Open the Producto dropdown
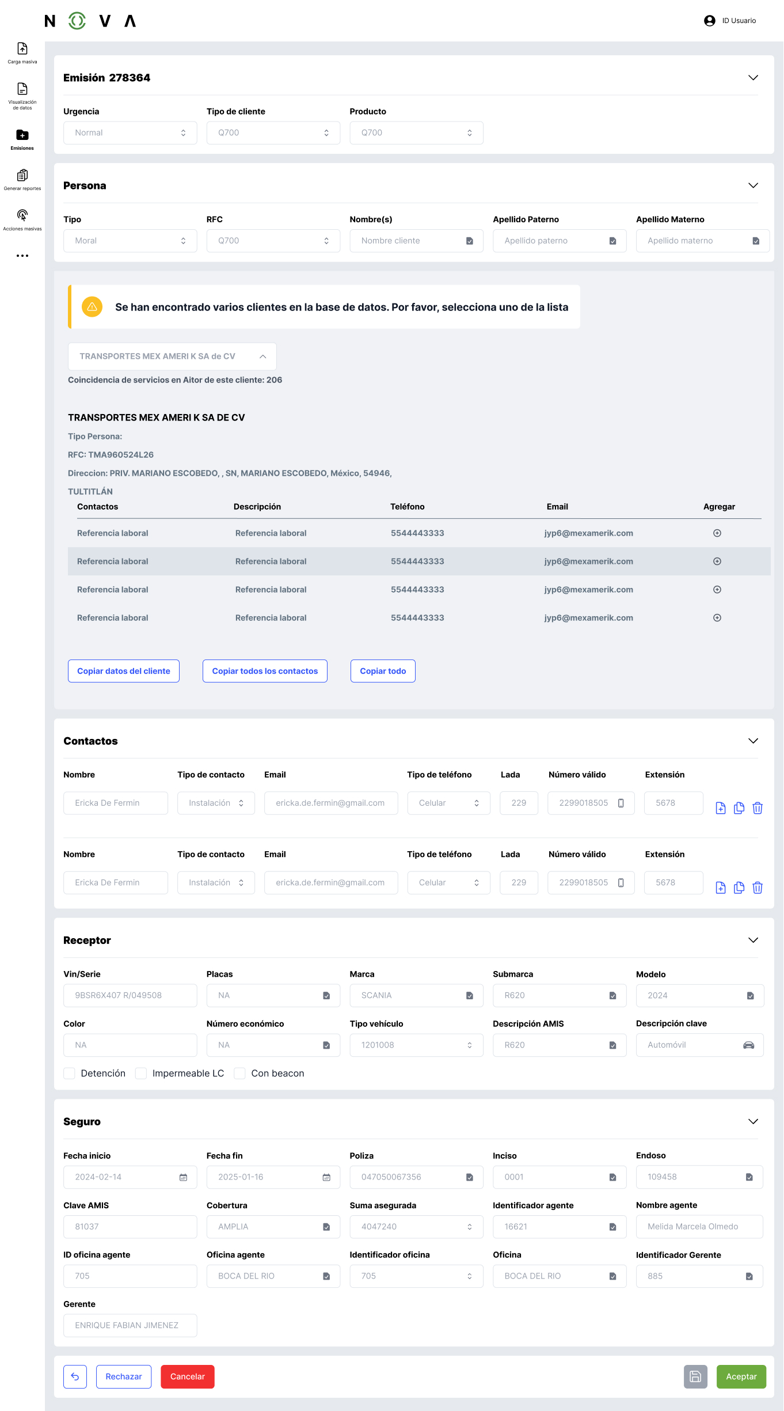This screenshot has width=784, height=1411. click(416, 132)
